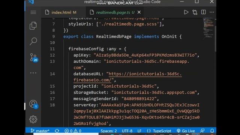Screen dimensions: 240x135
Task: Click the OnInit interface name
Action: click(169, 37)
